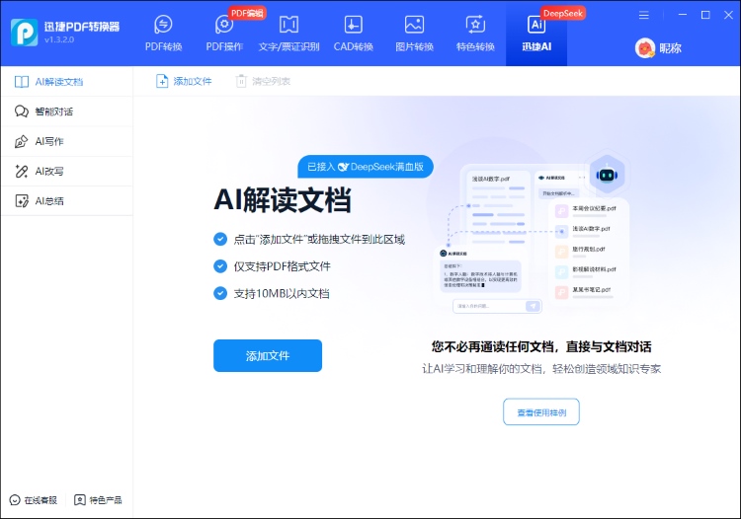Click the user avatar icon
Image resolution: width=741 pixels, height=519 pixels.
pos(645,47)
